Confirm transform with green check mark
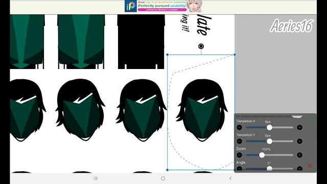 coord(310,121)
